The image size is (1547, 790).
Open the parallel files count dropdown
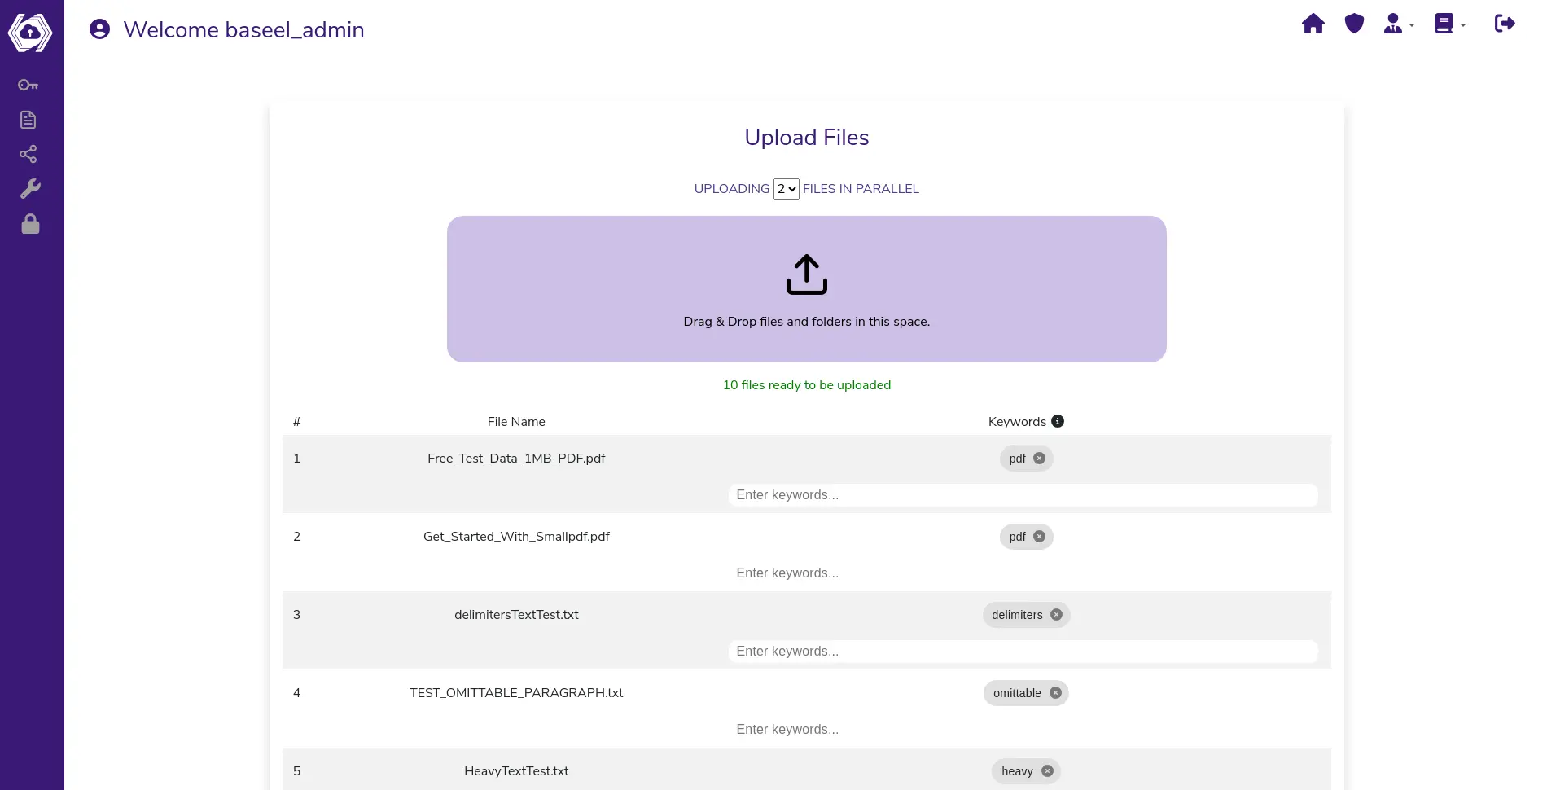(786, 189)
